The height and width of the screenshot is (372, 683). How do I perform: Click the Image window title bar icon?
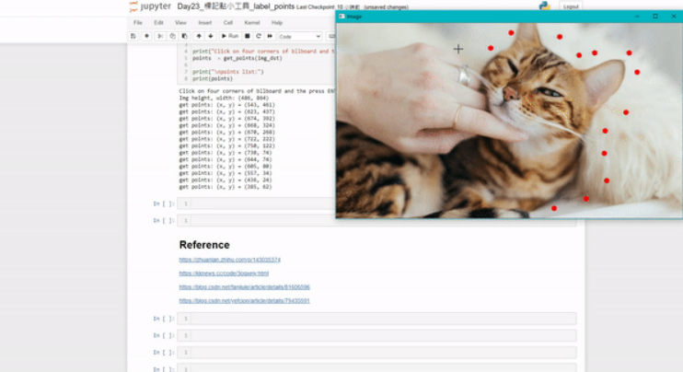[341, 17]
